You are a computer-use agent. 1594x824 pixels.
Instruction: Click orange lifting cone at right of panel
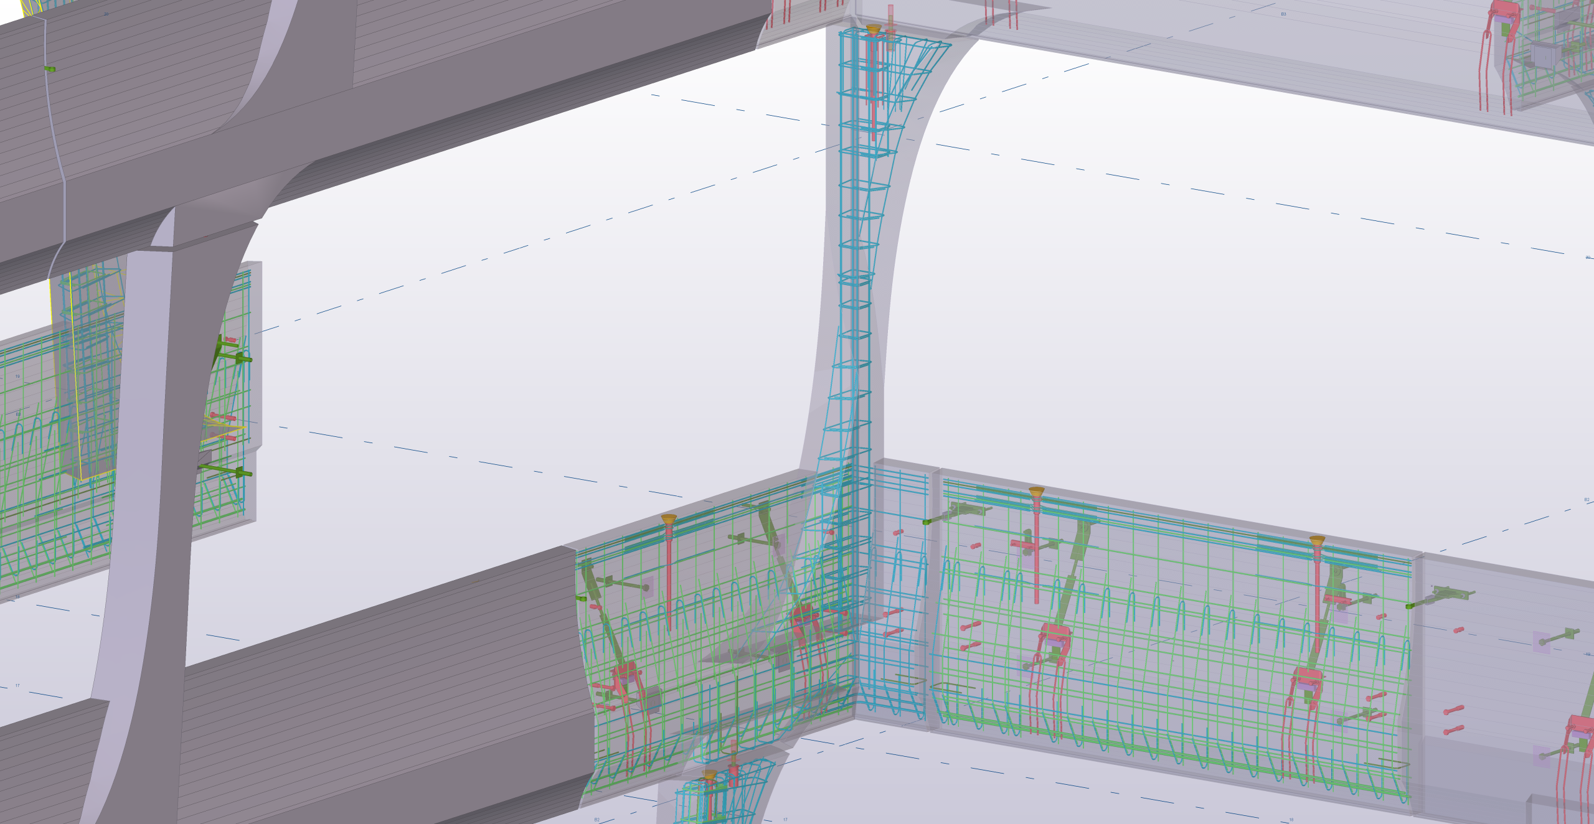tap(1316, 540)
